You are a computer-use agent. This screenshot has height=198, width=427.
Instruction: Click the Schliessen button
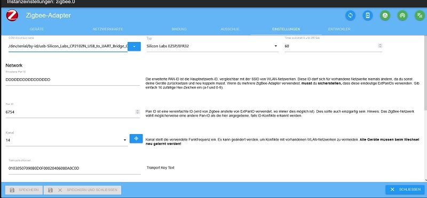point(405,189)
